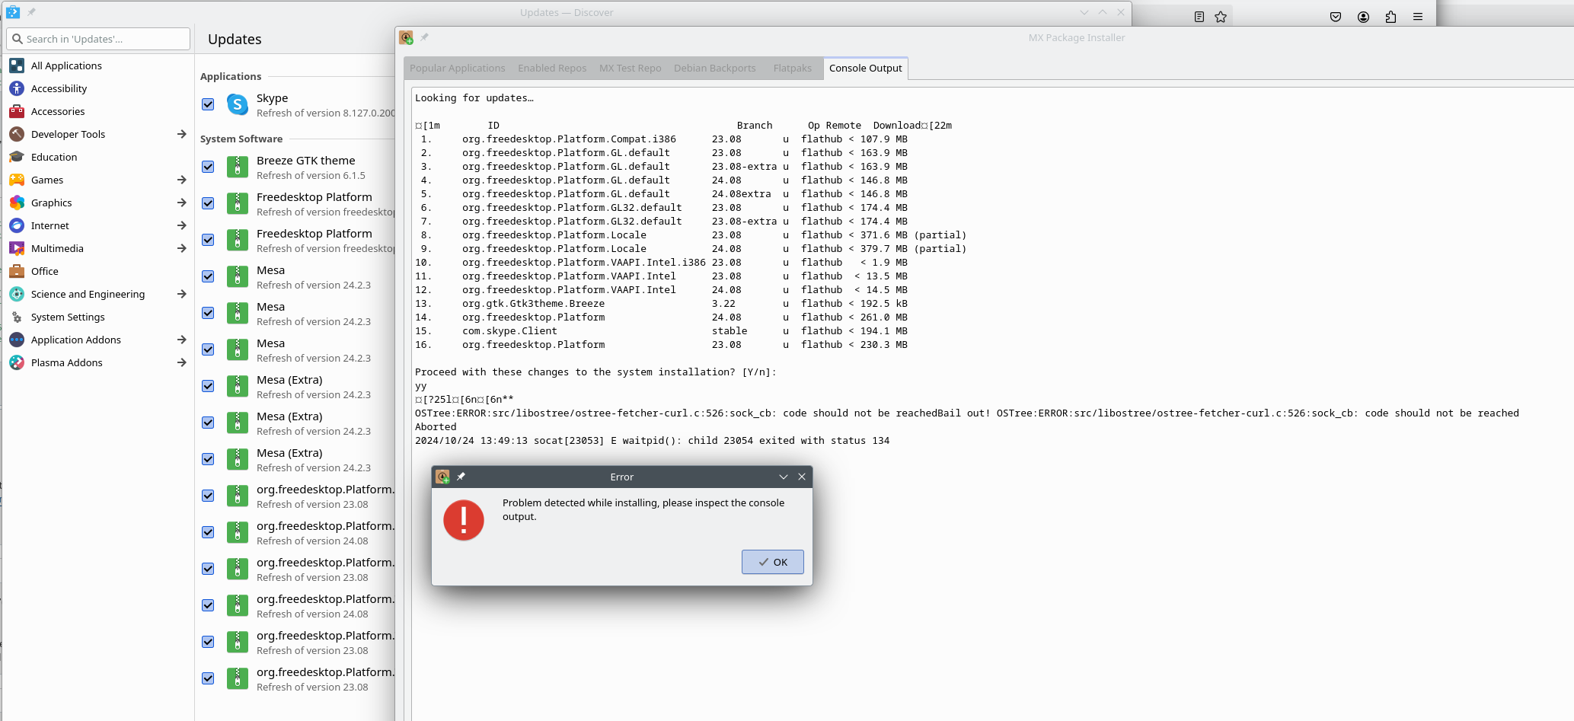Screen dimensions: 1574x721
Task: Click the Plasma Addons icon
Action: 17,362
